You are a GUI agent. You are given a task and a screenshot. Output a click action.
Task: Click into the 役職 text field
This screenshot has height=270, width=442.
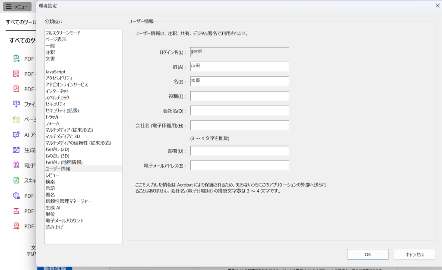(x=239, y=96)
